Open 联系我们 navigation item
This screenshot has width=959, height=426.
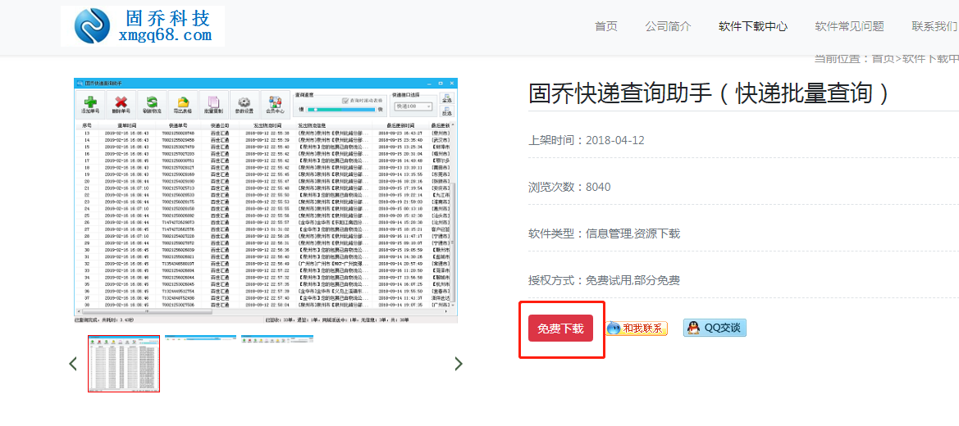tap(934, 26)
